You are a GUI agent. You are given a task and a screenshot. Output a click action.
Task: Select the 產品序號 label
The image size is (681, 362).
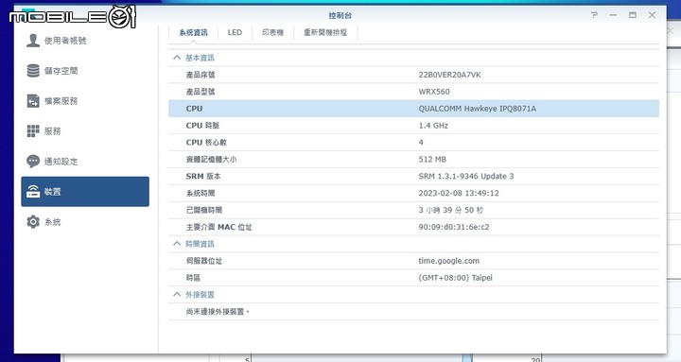201,75
